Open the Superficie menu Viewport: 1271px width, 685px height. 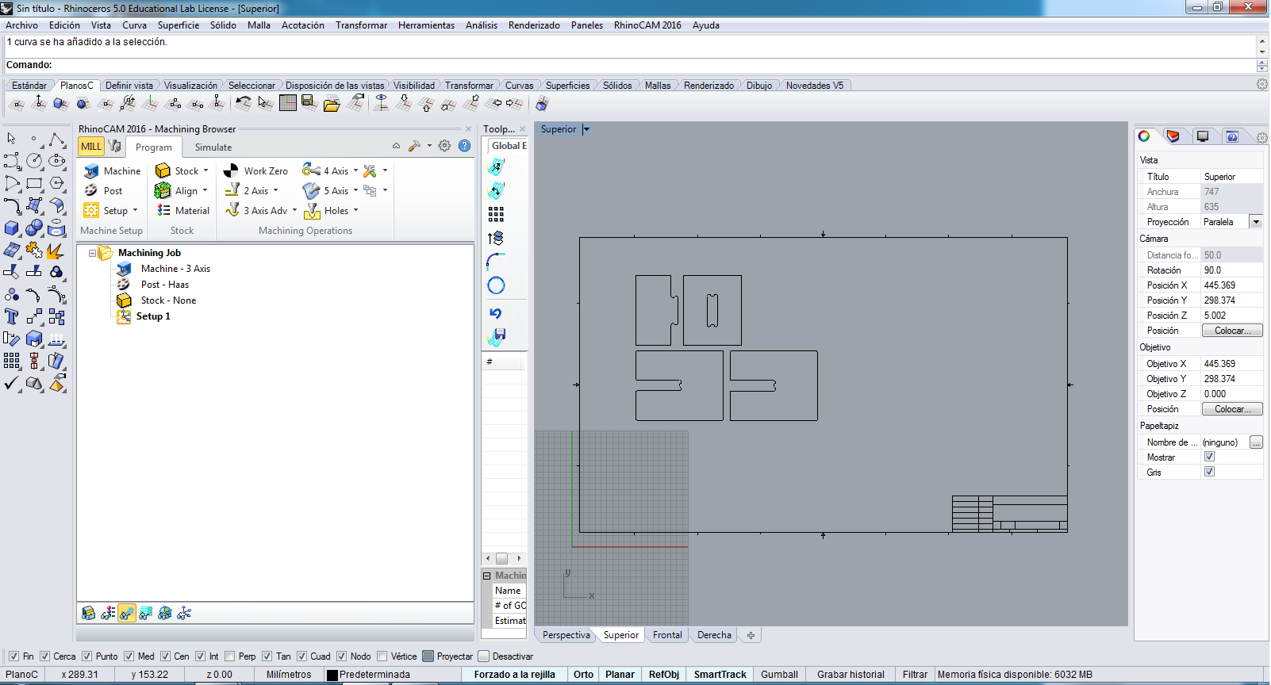point(178,25)
